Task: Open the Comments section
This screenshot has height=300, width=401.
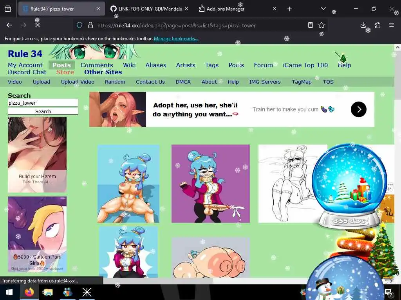Action: pyautogui.click(x=97, y=65)
